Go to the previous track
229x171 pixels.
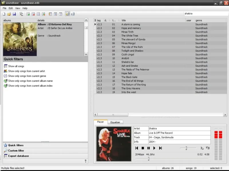137,148
